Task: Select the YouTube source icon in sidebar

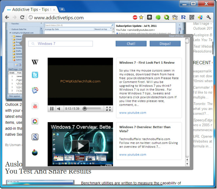Action: pyautogui.click(x=35, y=106)
